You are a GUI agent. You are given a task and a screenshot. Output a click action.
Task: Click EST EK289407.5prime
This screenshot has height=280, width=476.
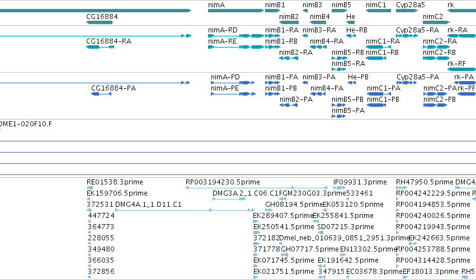[256, 221]
